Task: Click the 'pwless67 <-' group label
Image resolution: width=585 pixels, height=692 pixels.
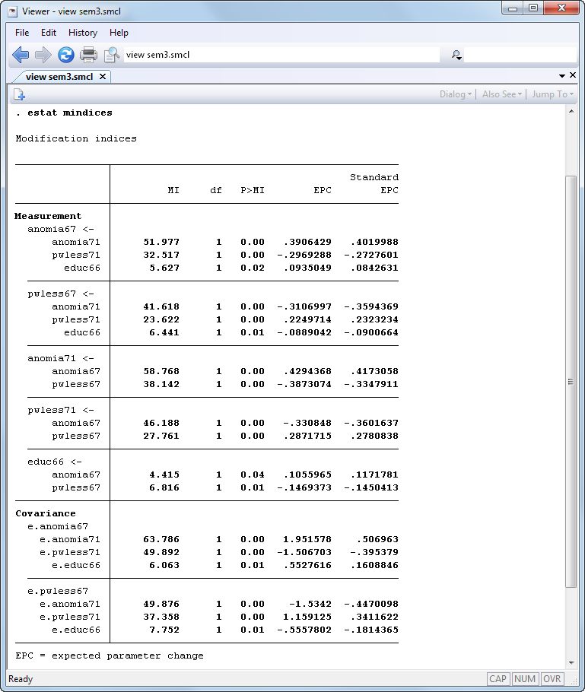Action: 61,294
